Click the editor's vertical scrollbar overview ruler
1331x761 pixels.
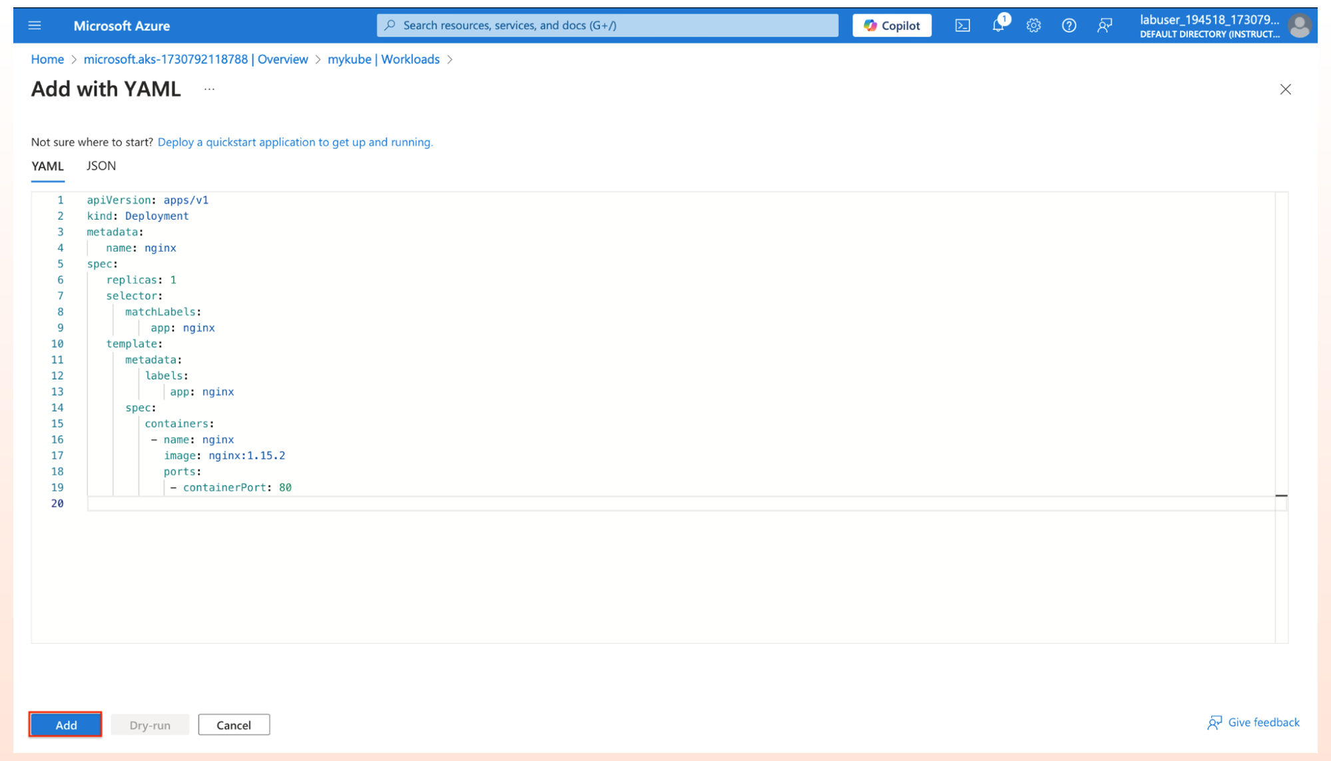(1281, 417)
